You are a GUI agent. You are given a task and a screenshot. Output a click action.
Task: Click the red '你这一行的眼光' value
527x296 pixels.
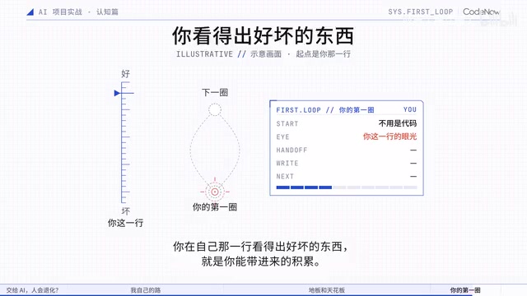pyautogui.click(x=389, y=136)
